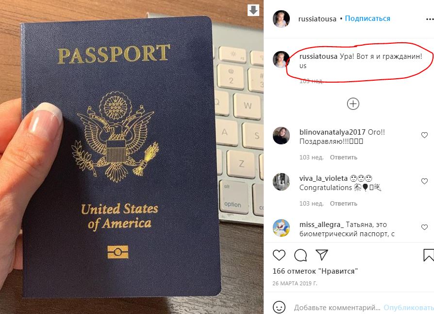View the 166 likes count
434x314 pixels.
315,271
